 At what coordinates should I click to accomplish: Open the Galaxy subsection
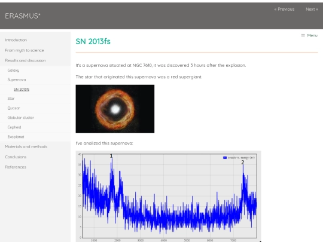tap(13, 71)
